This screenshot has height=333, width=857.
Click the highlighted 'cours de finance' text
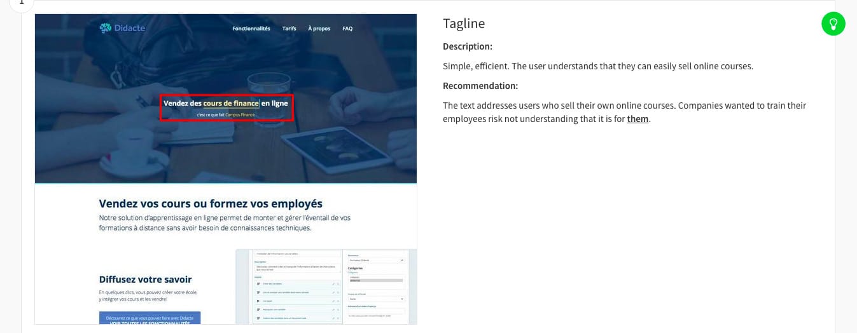point(231,103)
